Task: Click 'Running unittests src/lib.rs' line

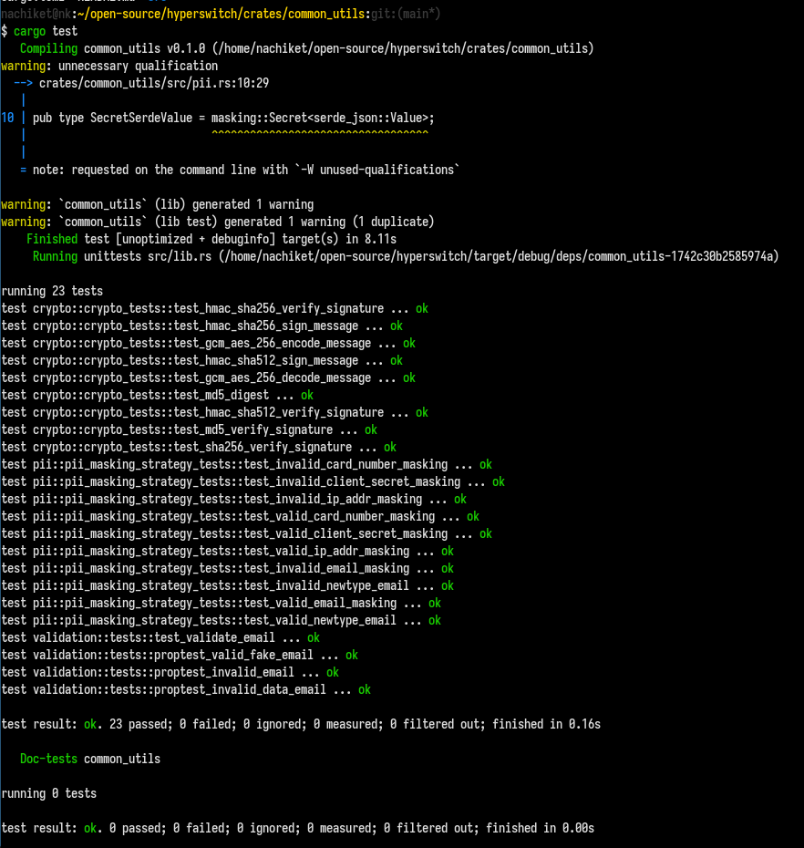Action: coord(406,256)
